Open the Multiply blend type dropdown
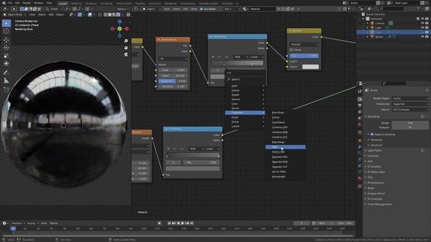The image size is (431, 242). point(304,44)
